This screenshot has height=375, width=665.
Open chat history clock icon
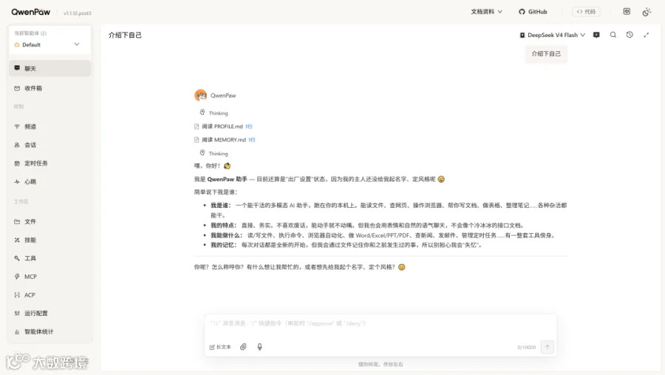[x=630, y=35]
